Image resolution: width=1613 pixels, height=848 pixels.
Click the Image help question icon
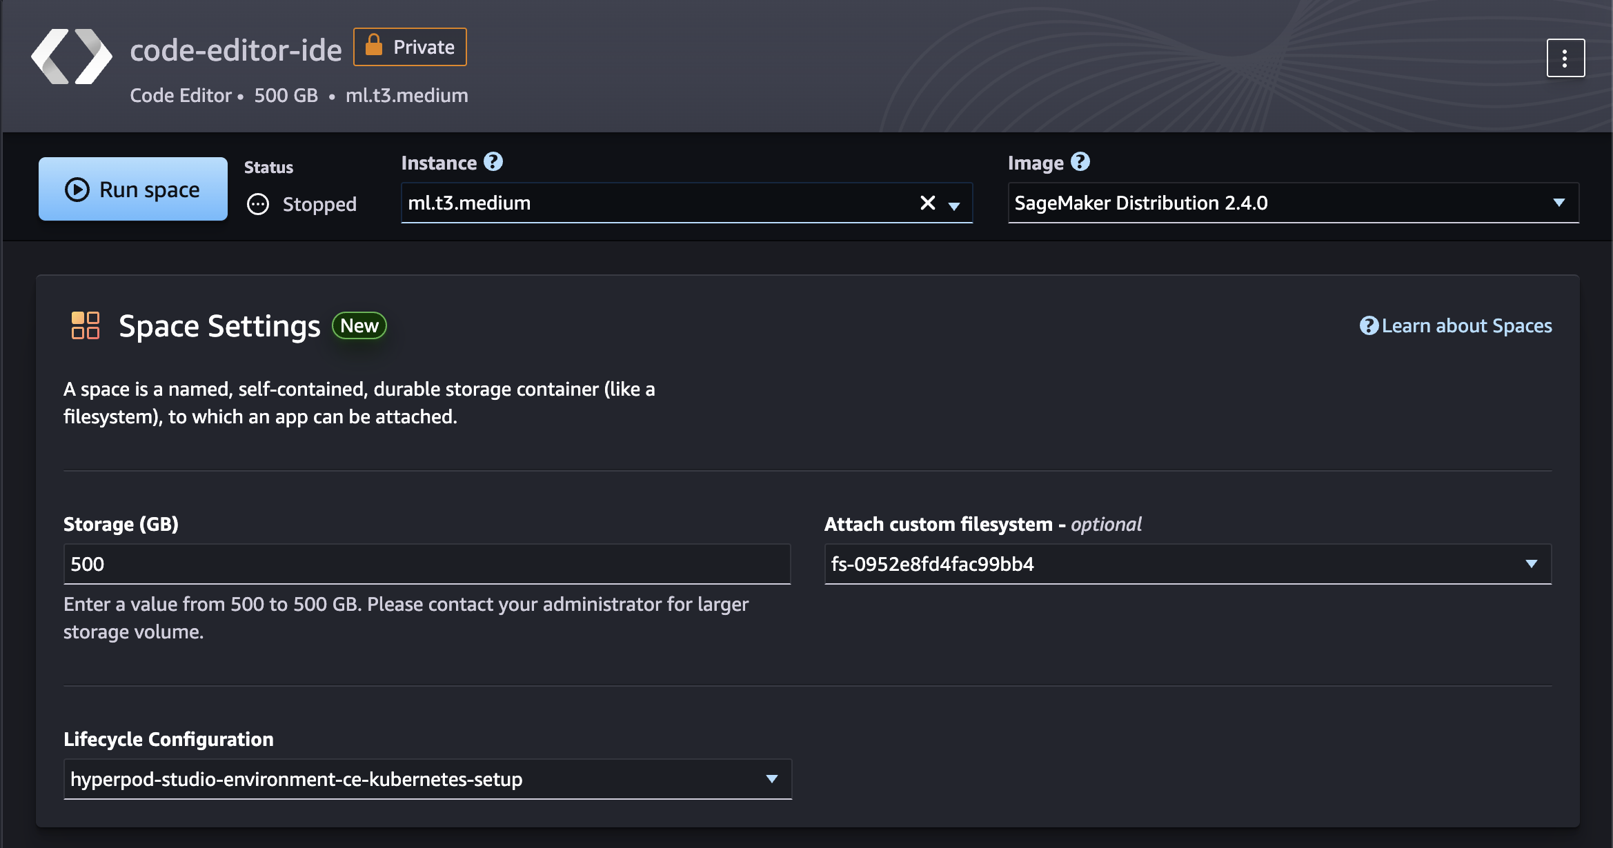1080,162
